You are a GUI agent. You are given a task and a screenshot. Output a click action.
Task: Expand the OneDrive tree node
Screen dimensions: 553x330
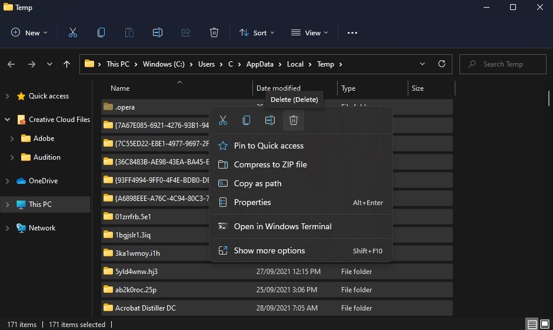8,181
